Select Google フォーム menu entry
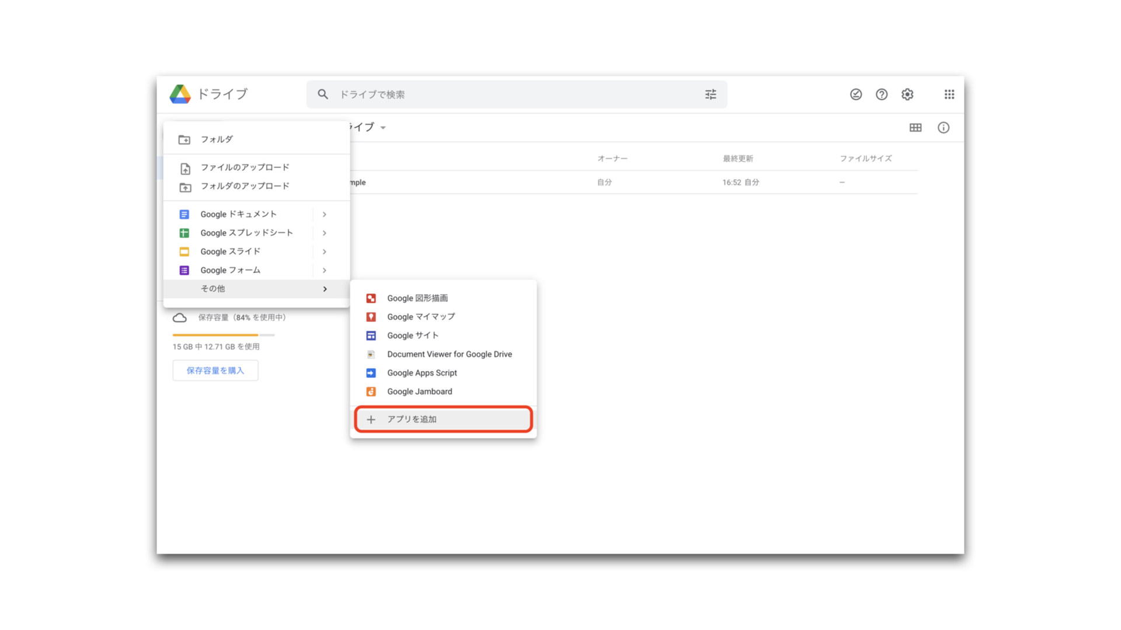Screen dimensions: 1121x630 (x=257, y=270)
